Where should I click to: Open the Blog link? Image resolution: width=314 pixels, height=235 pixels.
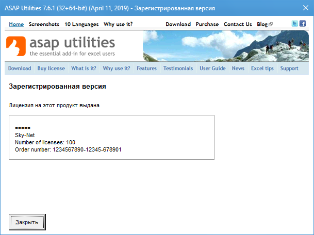pos(262,24)
